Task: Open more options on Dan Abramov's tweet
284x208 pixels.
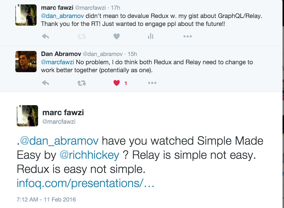Action: tap(152, 83)
